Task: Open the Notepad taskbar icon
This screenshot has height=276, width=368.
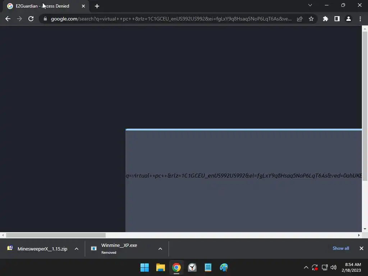Action: click(208, 267)
